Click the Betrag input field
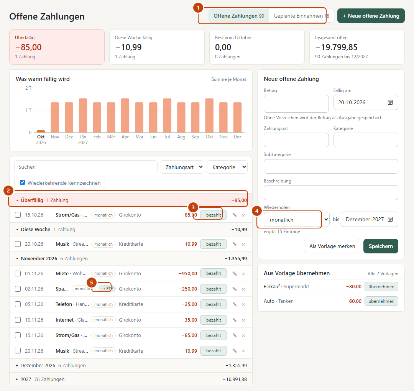414x391 pixels. click(296, 103)
